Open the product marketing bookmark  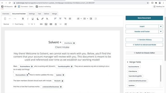click(x=43, y=6)
